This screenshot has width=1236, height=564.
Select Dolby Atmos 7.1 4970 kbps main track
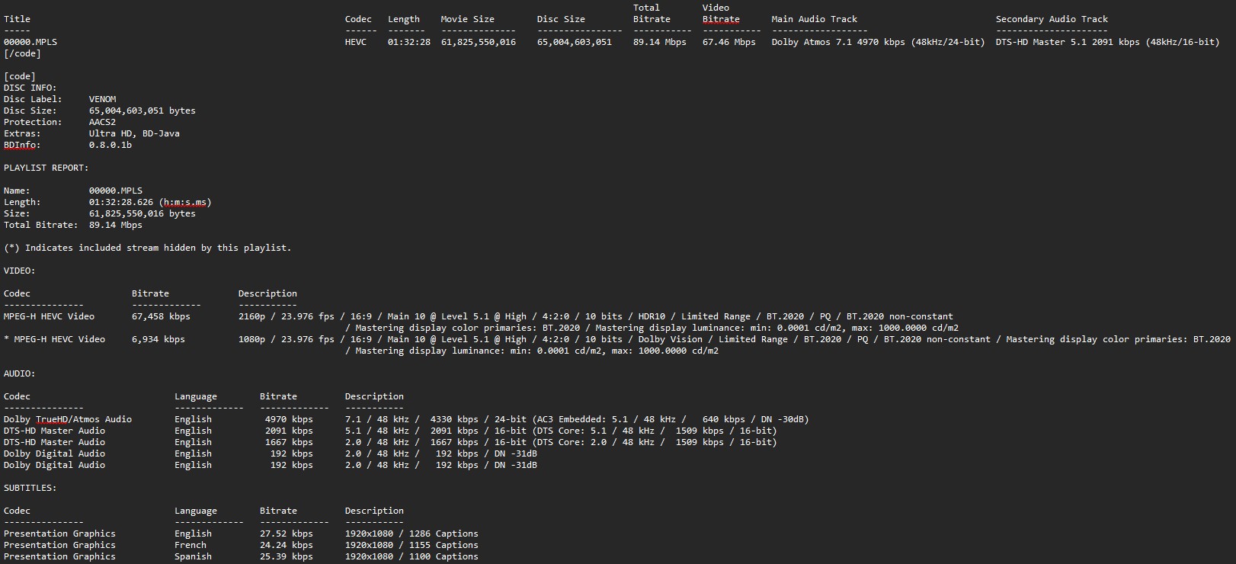878,42
